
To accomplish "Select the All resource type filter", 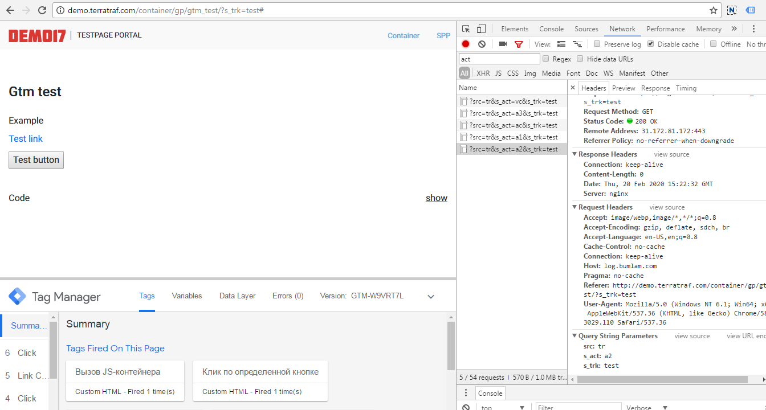I will 465,73.
